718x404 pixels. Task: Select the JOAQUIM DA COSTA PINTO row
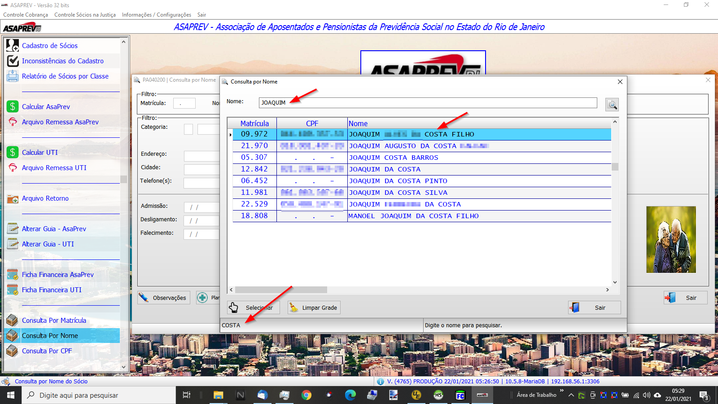tap(422, 181)
